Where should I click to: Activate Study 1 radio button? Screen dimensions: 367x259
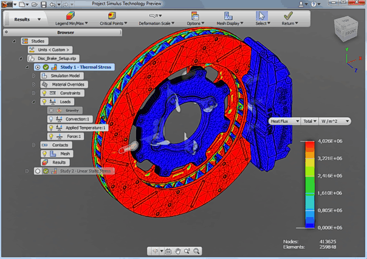38,67
